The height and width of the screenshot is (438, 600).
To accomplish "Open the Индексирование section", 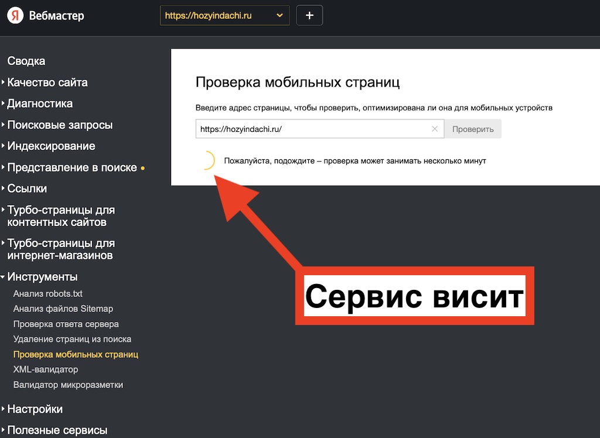I will (x=52, y=146).
